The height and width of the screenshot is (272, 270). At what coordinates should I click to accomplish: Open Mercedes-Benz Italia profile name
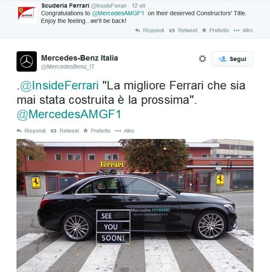[x=80, y=58]
